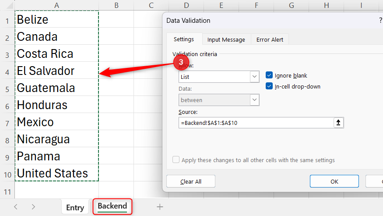Select column C header
Image resolution: width=383 pixels, height=216 pixels.
coord(151,5)
